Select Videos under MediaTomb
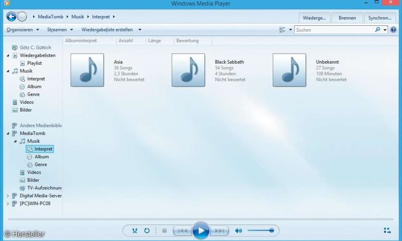Screen dimensions: 402x241 pyautogui.click(x=34, y=172)
